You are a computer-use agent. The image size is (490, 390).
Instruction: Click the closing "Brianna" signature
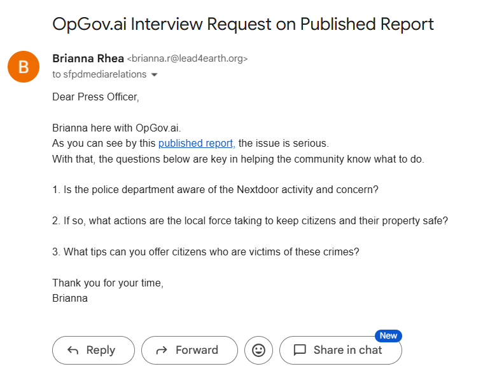pos(70,298)
